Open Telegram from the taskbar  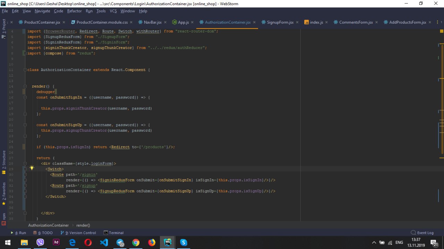click(x=120, y=242)
